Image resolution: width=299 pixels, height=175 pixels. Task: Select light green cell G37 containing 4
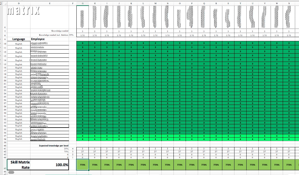click(83, 136)
